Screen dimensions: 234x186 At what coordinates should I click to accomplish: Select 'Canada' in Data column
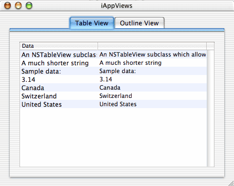pos(58,88)
